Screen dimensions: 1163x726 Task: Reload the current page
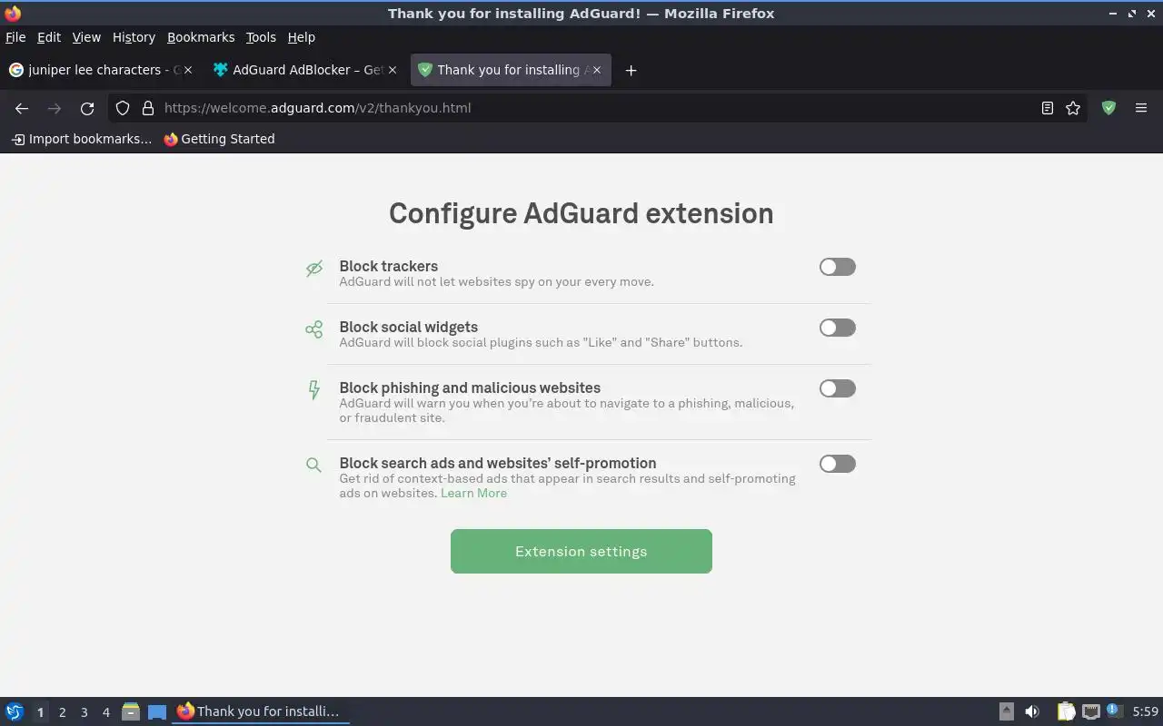pos(87,108)
